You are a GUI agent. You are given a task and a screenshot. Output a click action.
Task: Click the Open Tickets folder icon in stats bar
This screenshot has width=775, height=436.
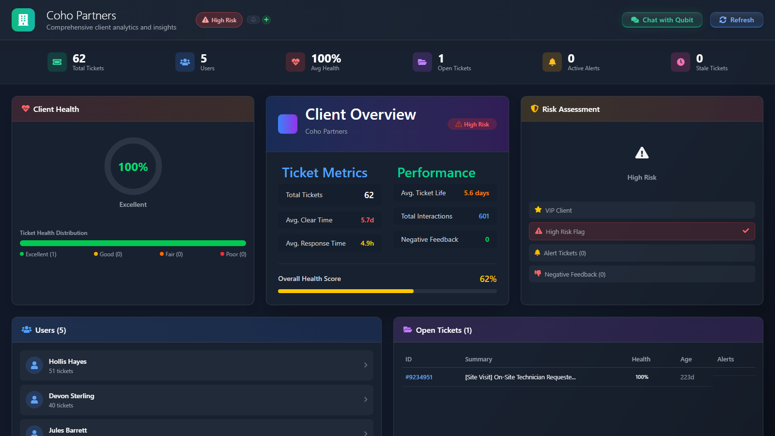(x=422, y=62)
